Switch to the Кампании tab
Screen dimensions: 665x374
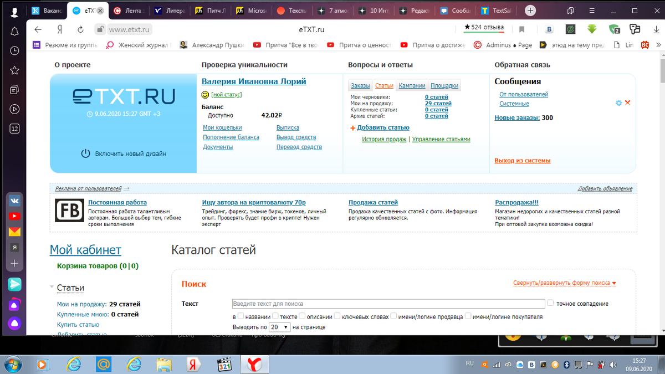click(x=412, y=85)
